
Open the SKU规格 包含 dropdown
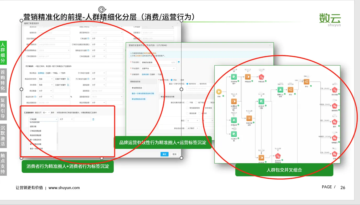click(x=45, y=85)
